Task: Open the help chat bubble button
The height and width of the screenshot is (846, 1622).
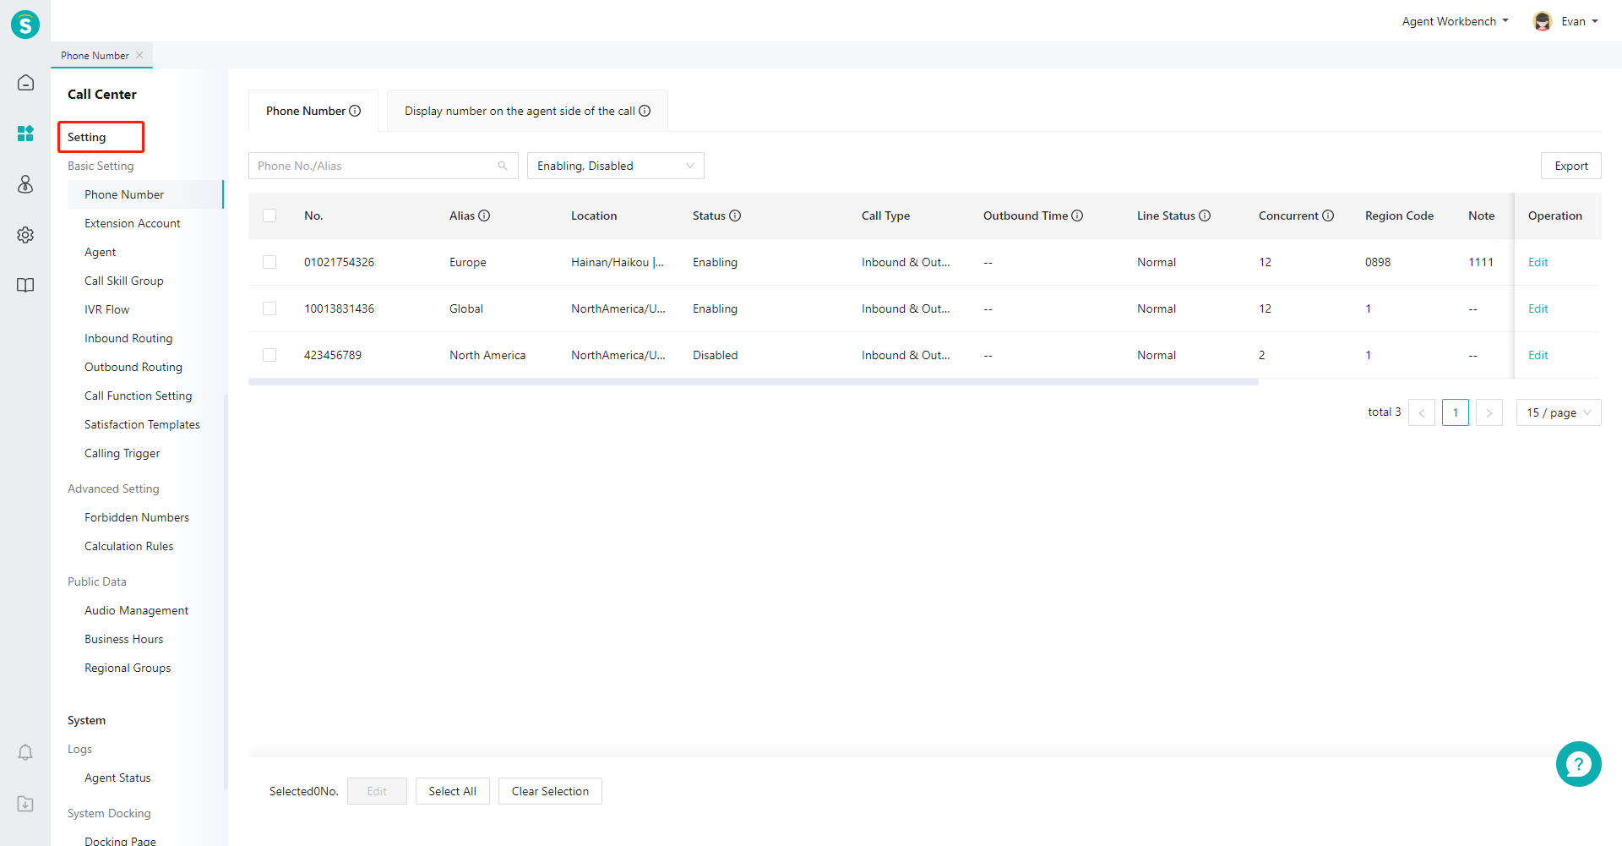Action: (x=1578, y=764)
